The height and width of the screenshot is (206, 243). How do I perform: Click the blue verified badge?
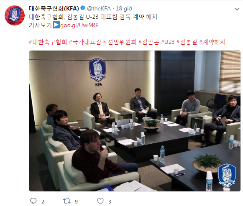[83, 8]
